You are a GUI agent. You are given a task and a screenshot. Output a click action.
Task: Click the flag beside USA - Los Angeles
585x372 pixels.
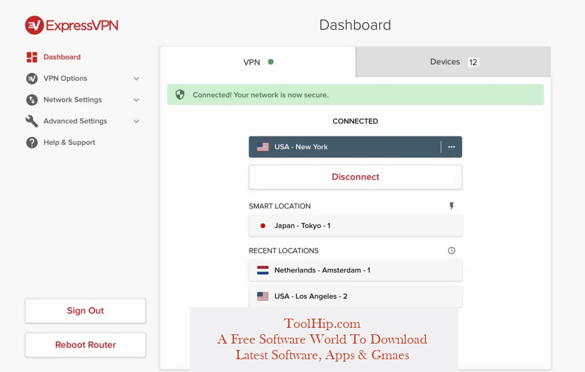pyautogui.click(x=263, y=296)
